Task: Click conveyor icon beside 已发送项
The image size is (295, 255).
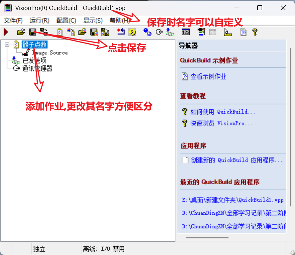Action: click(16, 60)
